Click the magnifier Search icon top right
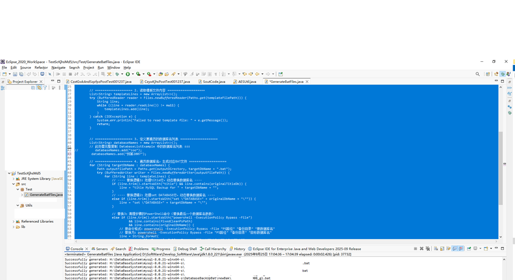Screen dimensions: 515x280 478,74
